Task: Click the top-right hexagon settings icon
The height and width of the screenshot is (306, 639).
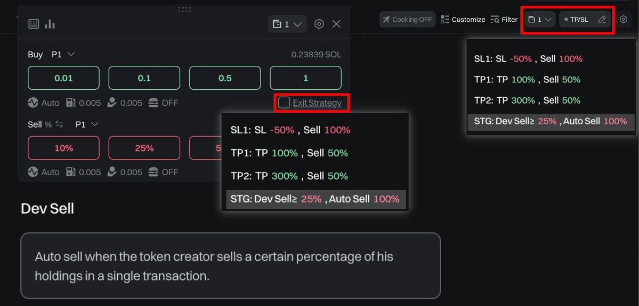Action: pos(624,19)
